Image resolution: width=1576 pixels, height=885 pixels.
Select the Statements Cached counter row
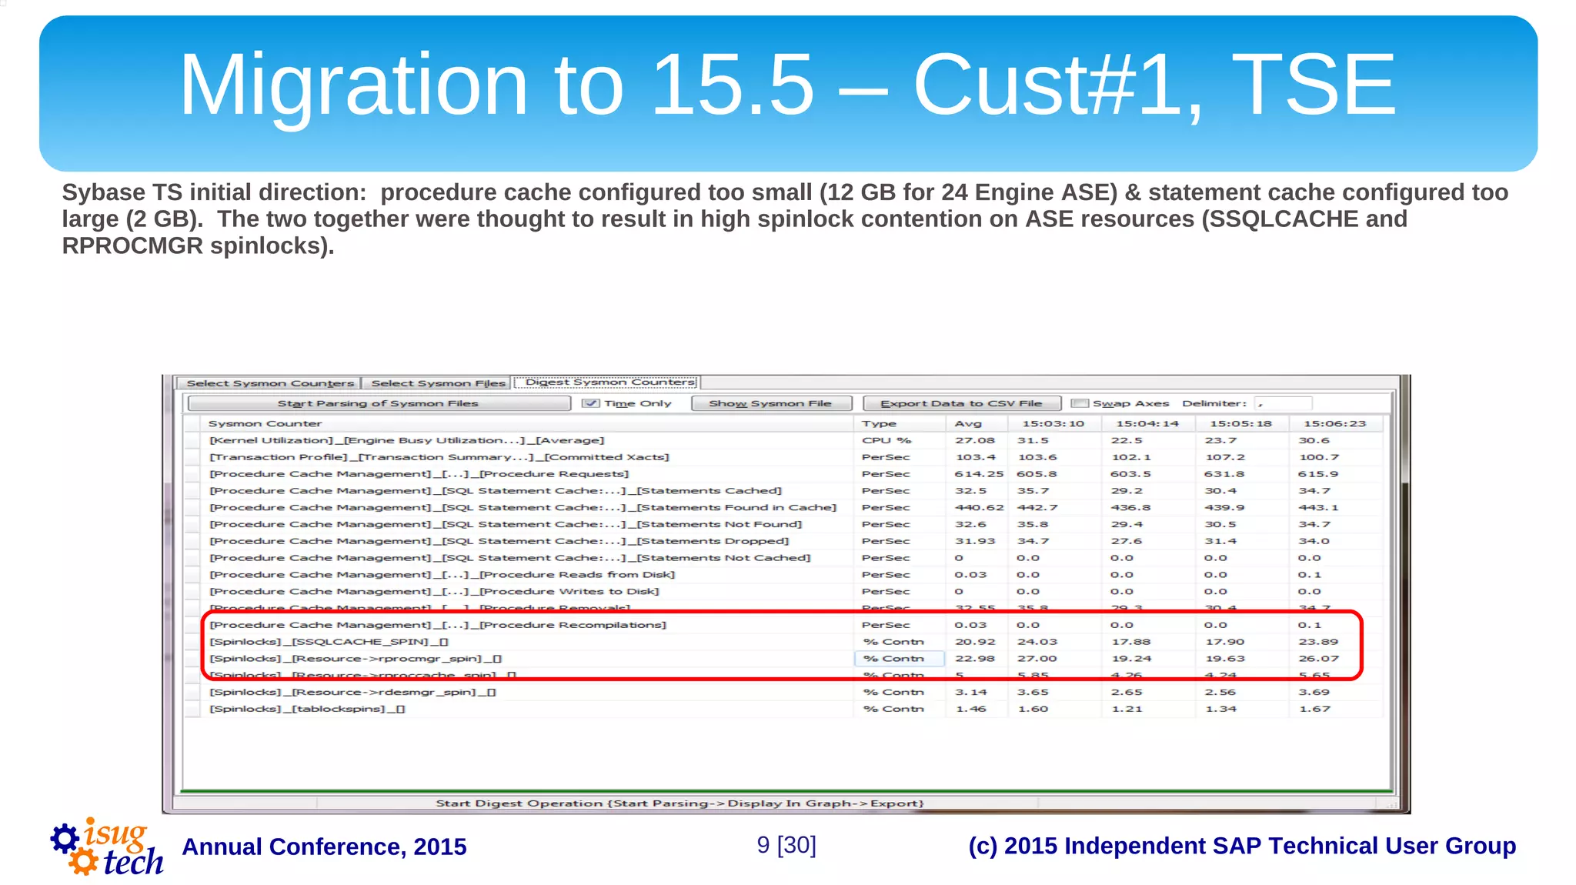(783, 491)
